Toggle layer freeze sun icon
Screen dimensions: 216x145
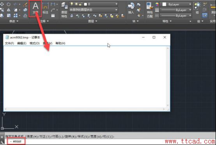coord(76,4)
